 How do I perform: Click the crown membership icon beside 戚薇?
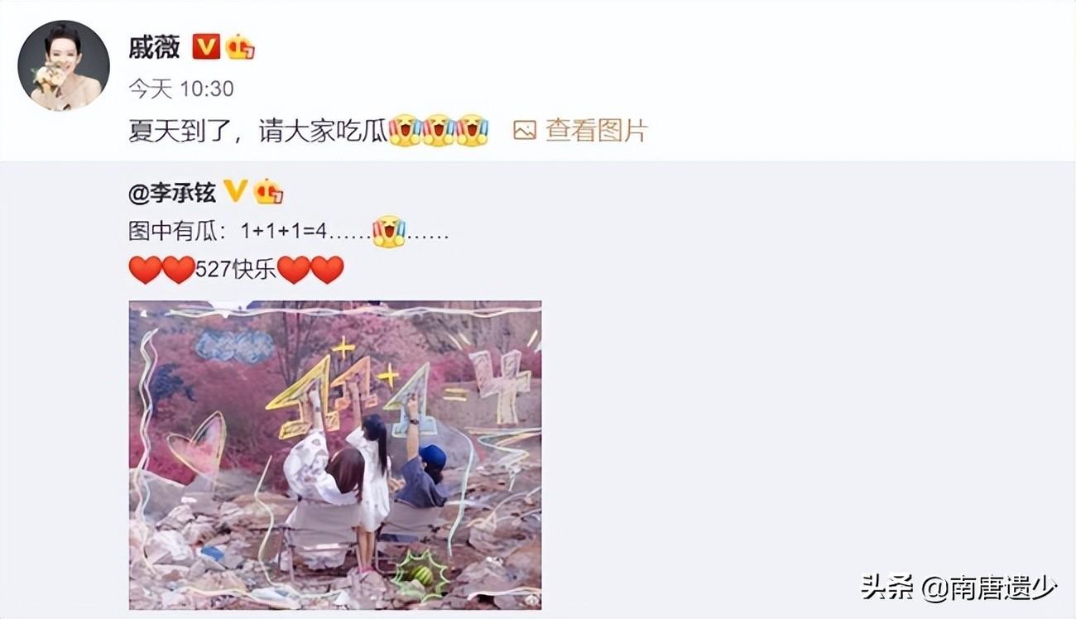coord(240,46)
